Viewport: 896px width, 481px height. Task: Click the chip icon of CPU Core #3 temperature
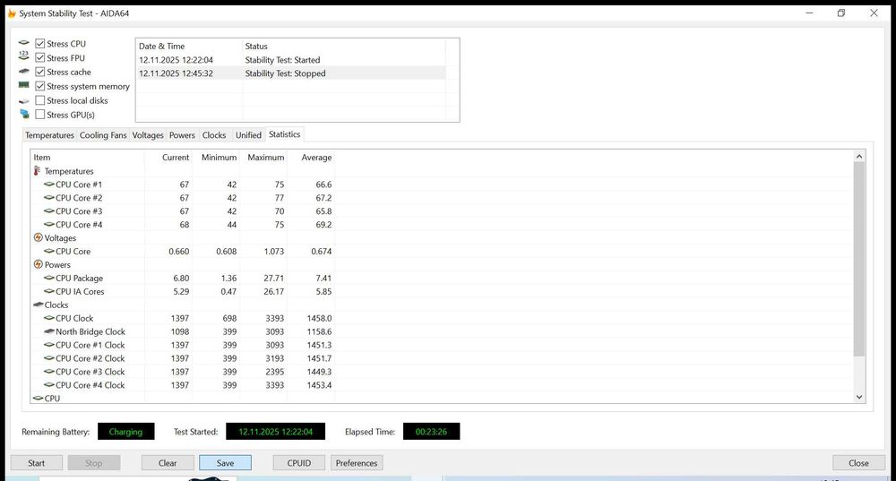click(49, 210)
